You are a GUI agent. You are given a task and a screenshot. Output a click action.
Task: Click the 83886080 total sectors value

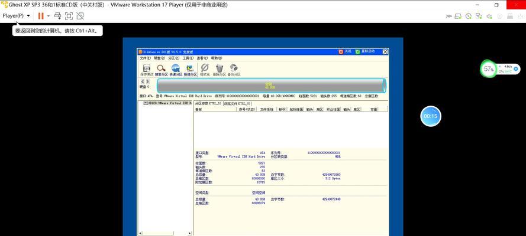(259, 178)
